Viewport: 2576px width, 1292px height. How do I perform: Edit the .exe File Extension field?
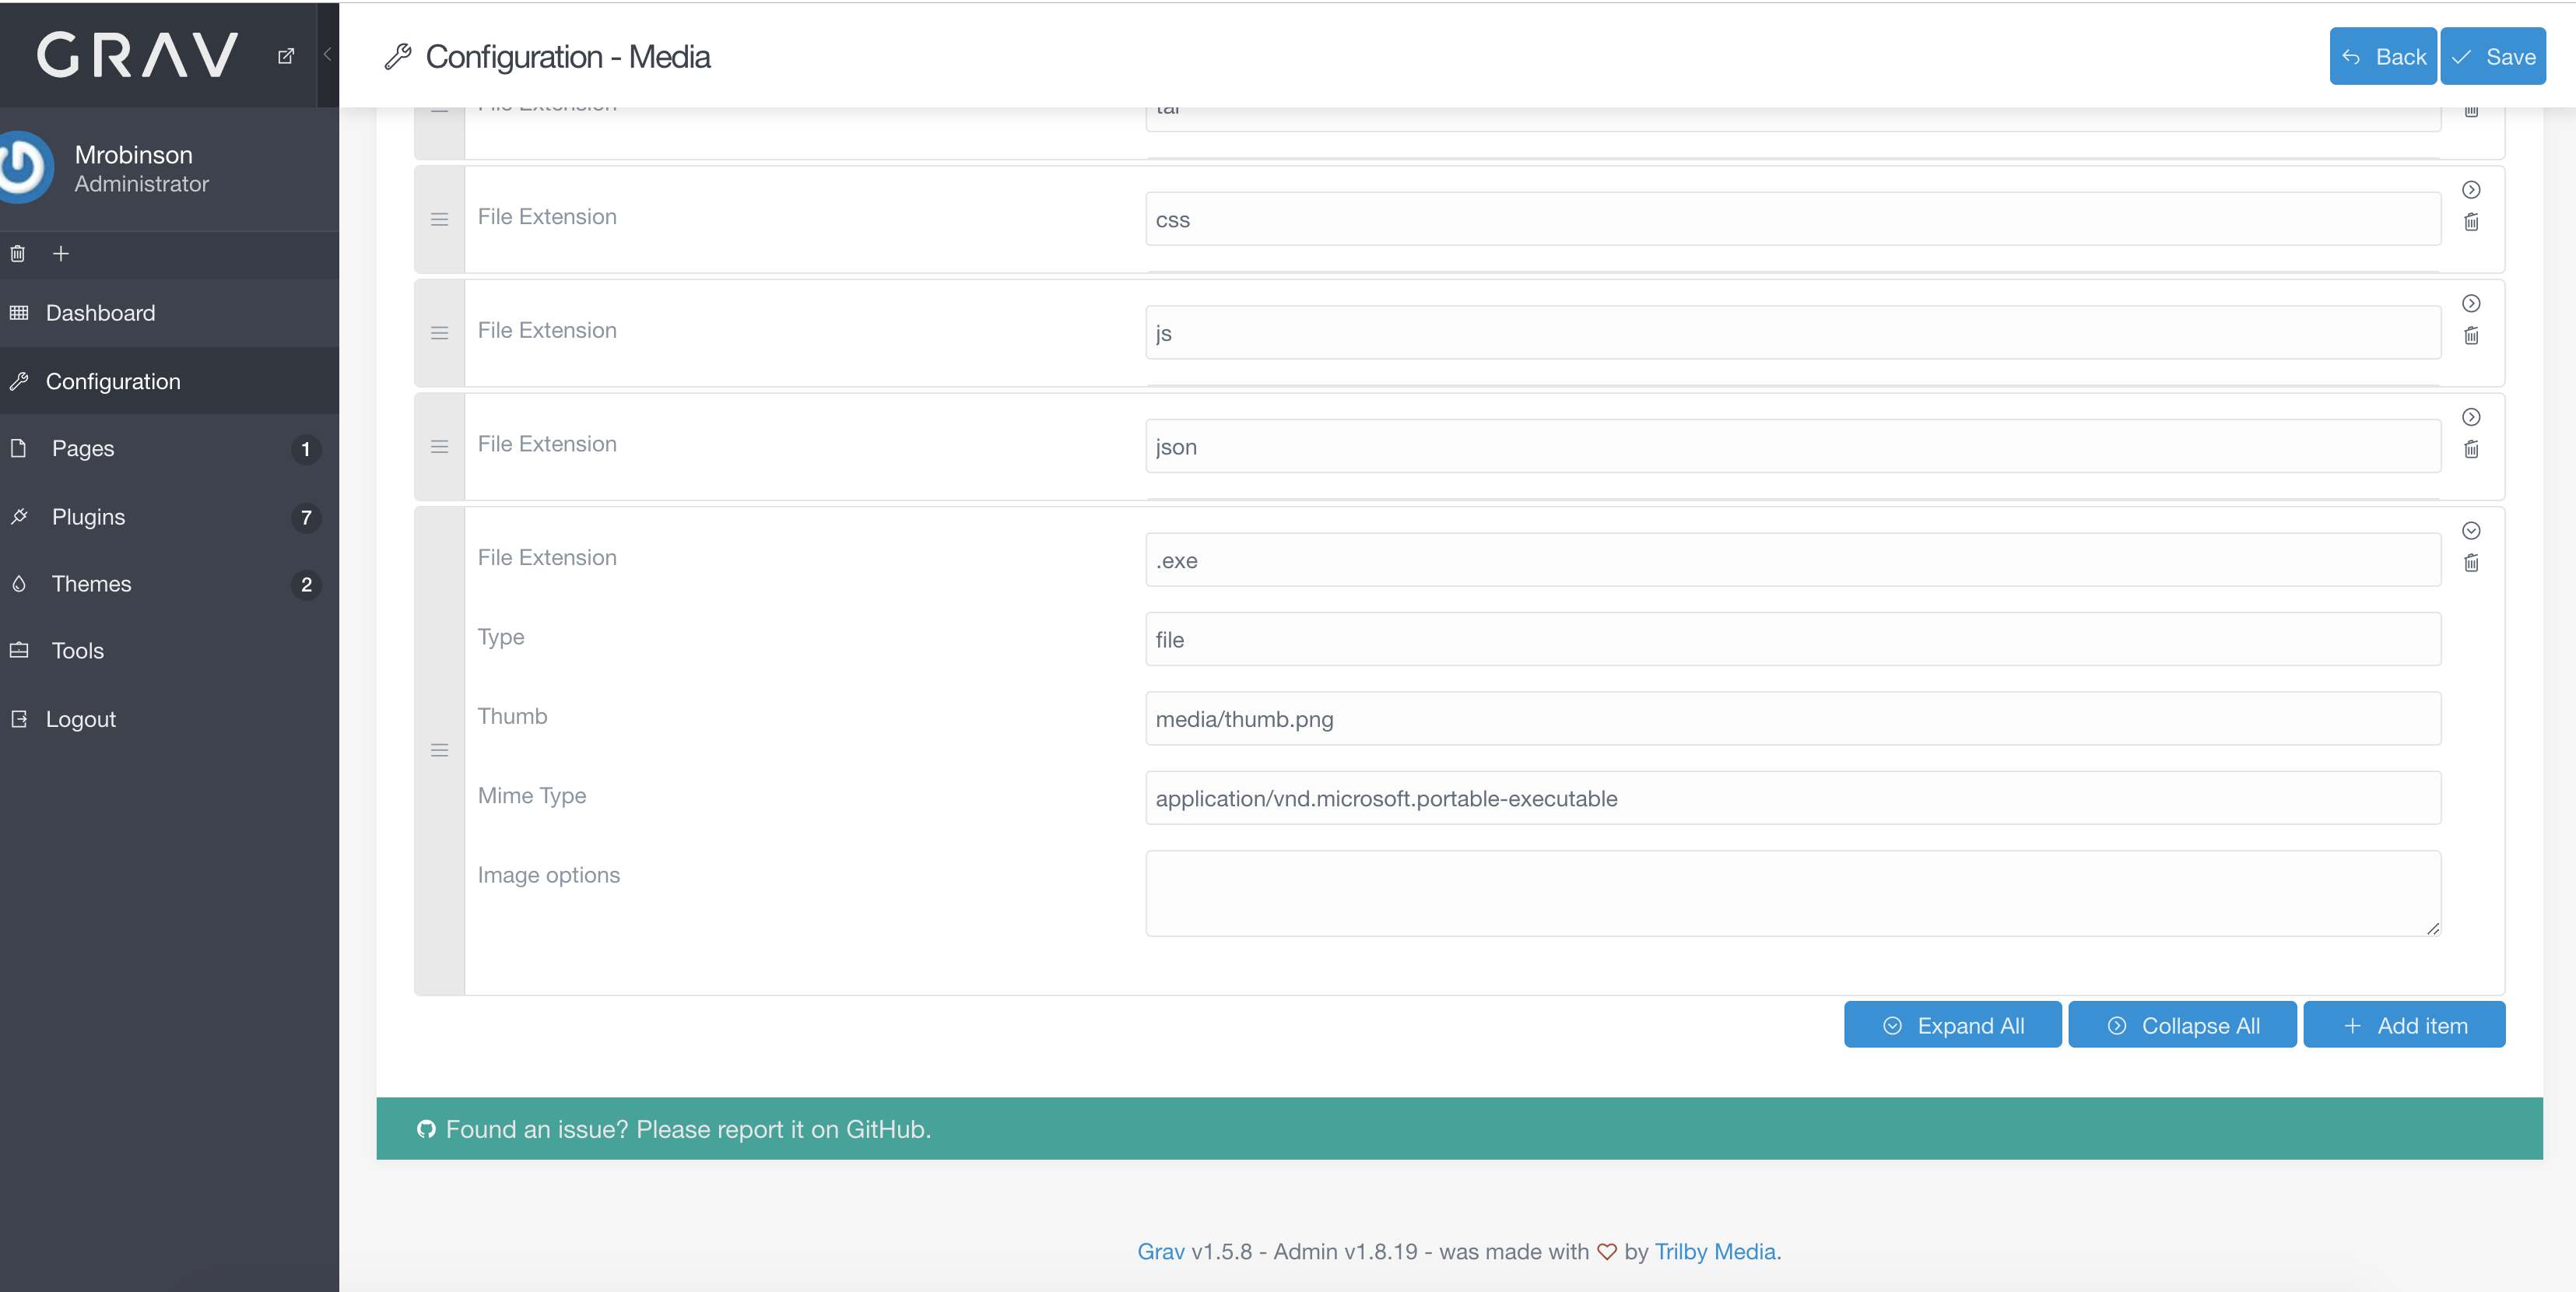point(1792,560)
